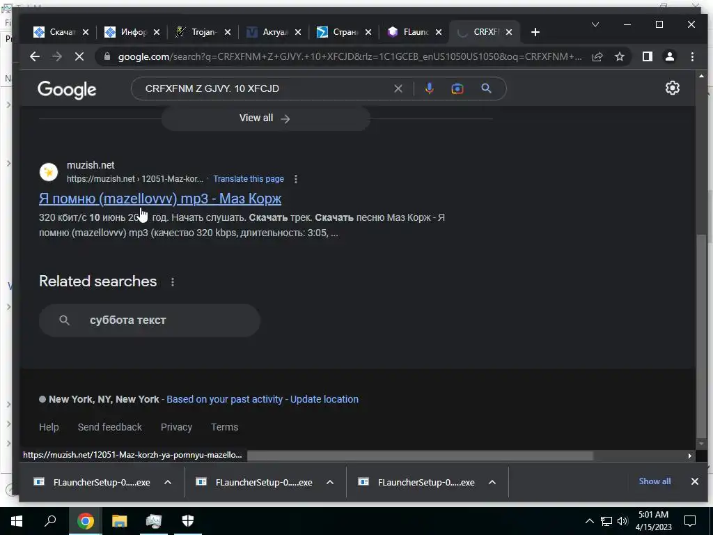This screenshot has width=713, height=535.
Task: Open clock showing 5:01 AM
Action: 653,521
